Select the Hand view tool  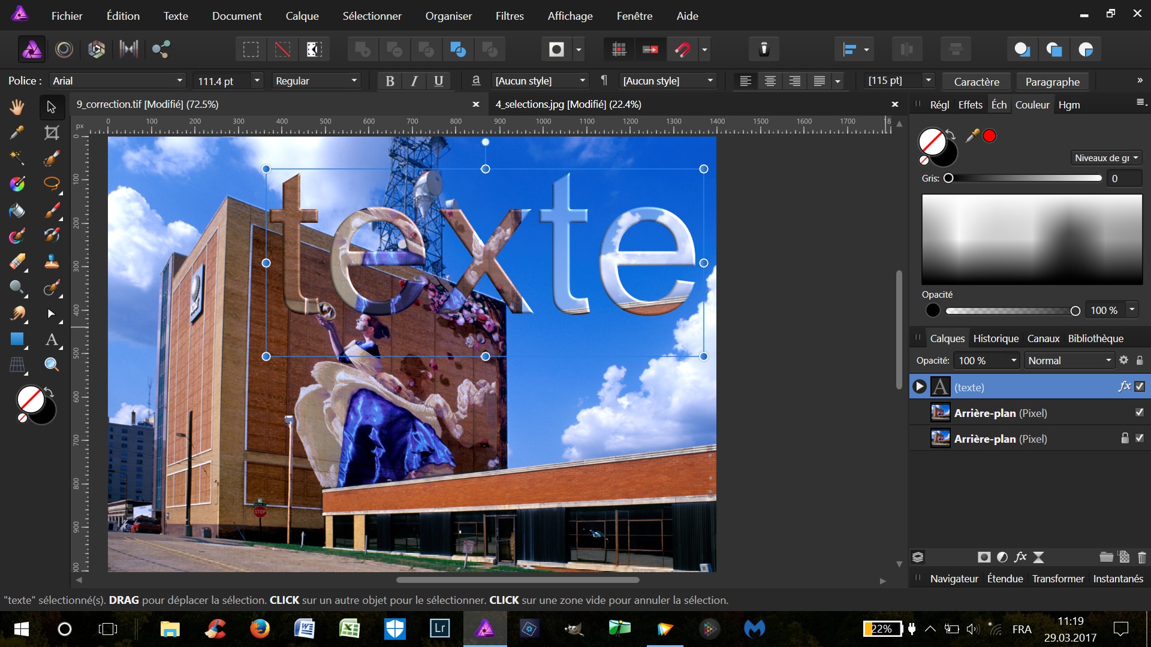17,107
